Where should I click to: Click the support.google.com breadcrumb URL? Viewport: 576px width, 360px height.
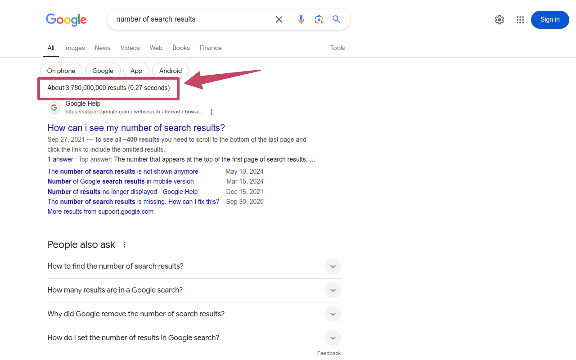135,112
